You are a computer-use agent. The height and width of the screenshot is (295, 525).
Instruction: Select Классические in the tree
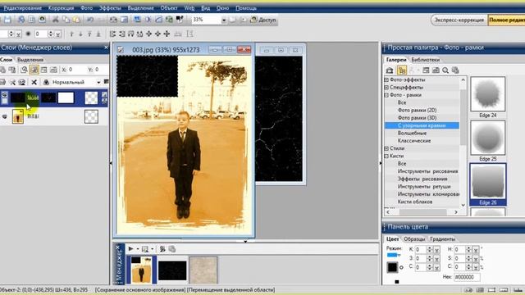(x=414, y=141)
